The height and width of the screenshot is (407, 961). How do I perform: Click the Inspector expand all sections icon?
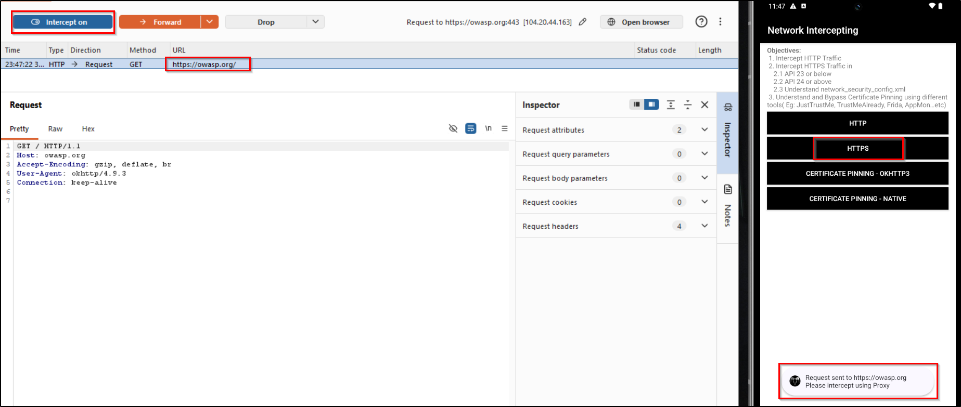pos(671,104)
